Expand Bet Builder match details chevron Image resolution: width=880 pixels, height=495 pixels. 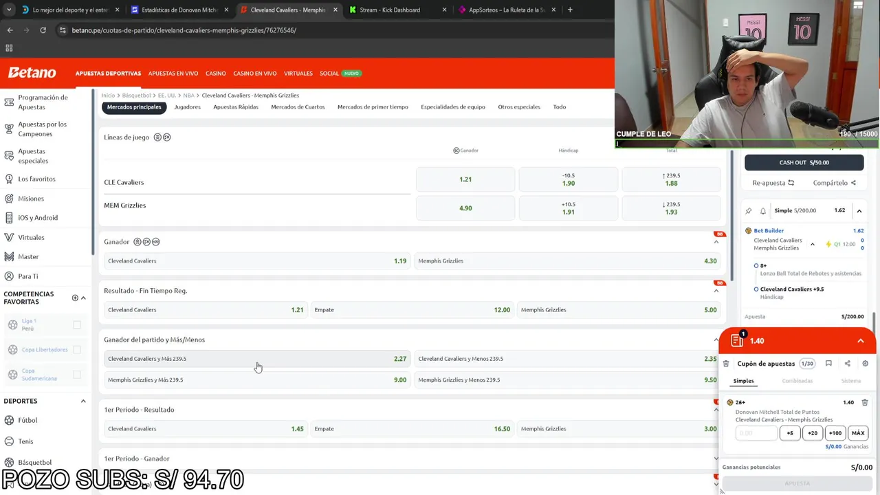tap(812, 244)
